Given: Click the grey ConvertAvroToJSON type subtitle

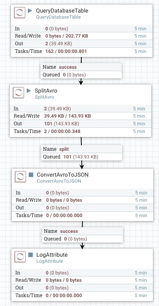Looking at the screenshot, I should (x=59, y=181).
